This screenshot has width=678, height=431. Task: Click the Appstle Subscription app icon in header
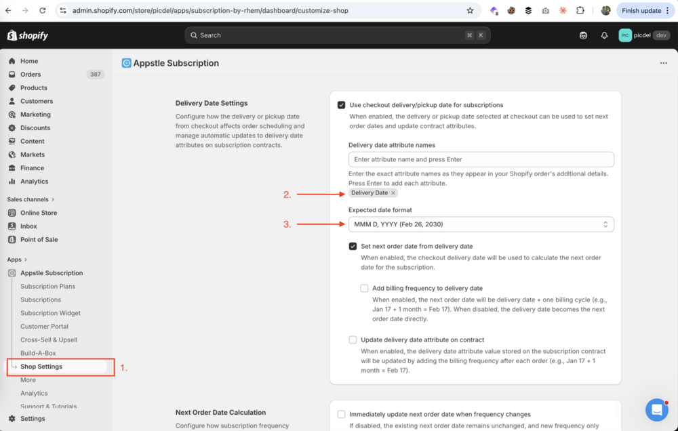[x=126, y=63]
